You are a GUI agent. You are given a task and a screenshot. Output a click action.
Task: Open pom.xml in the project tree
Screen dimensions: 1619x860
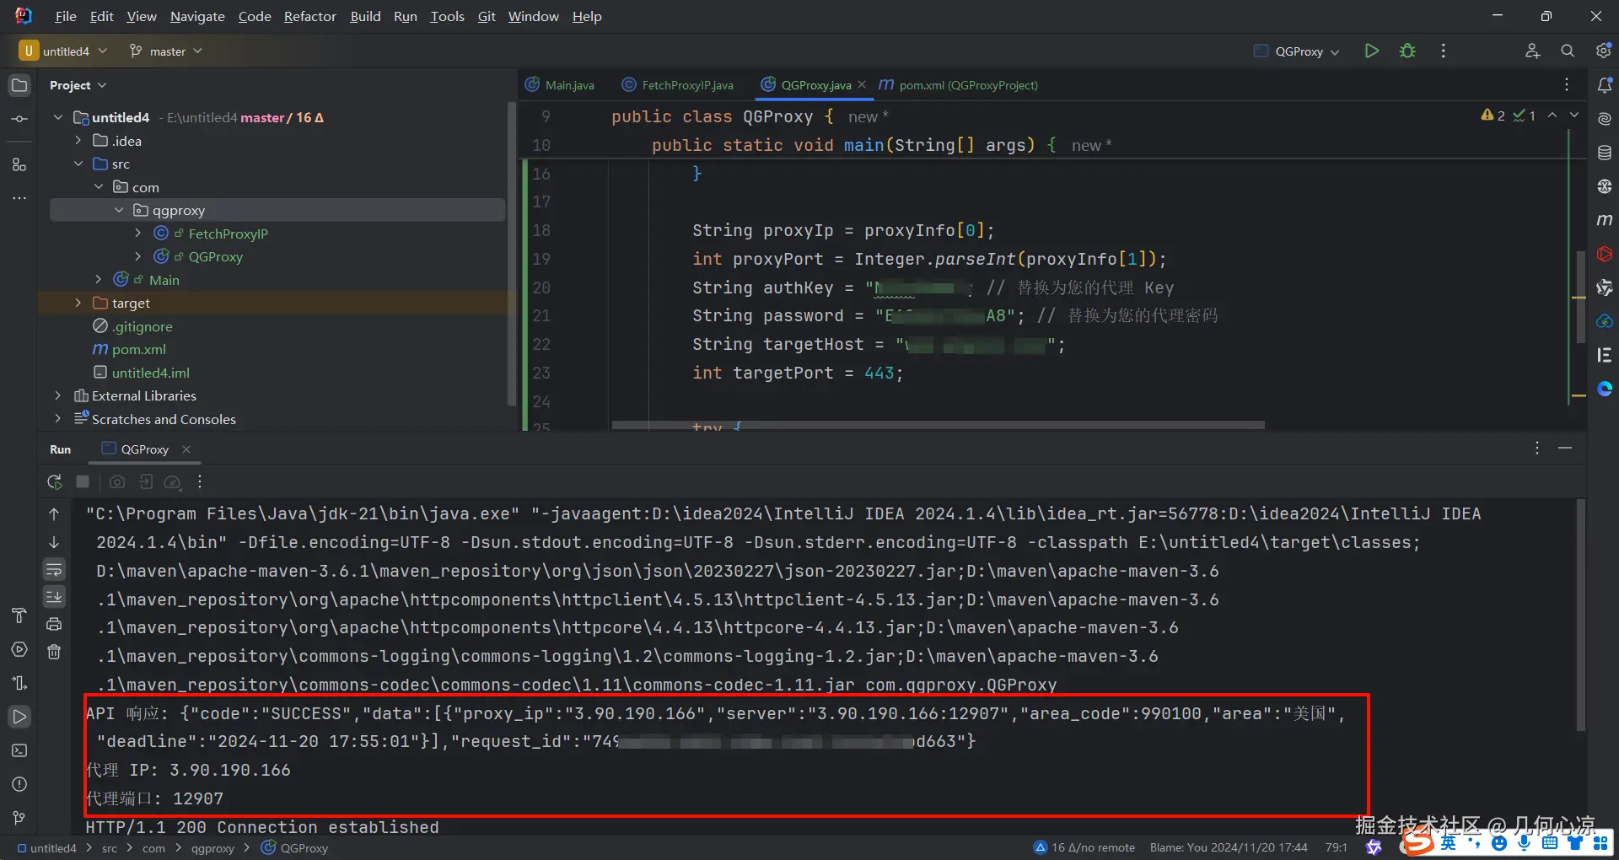tap(138, 349)
